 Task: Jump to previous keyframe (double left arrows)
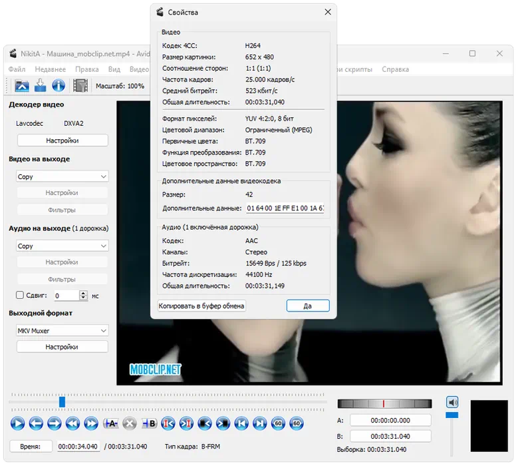point(72,423)
